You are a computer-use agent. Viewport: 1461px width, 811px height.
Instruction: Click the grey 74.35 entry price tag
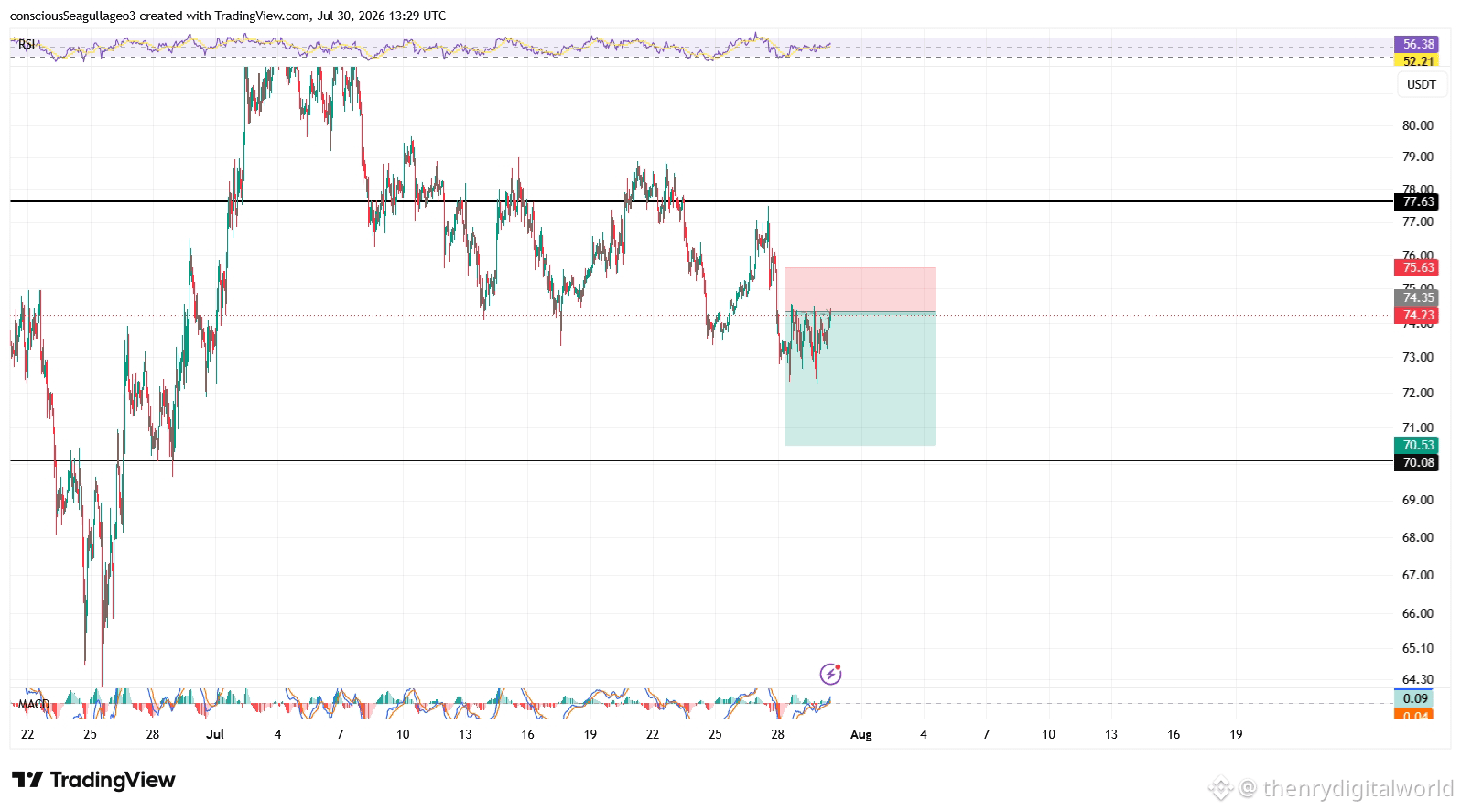[1418, 297]
